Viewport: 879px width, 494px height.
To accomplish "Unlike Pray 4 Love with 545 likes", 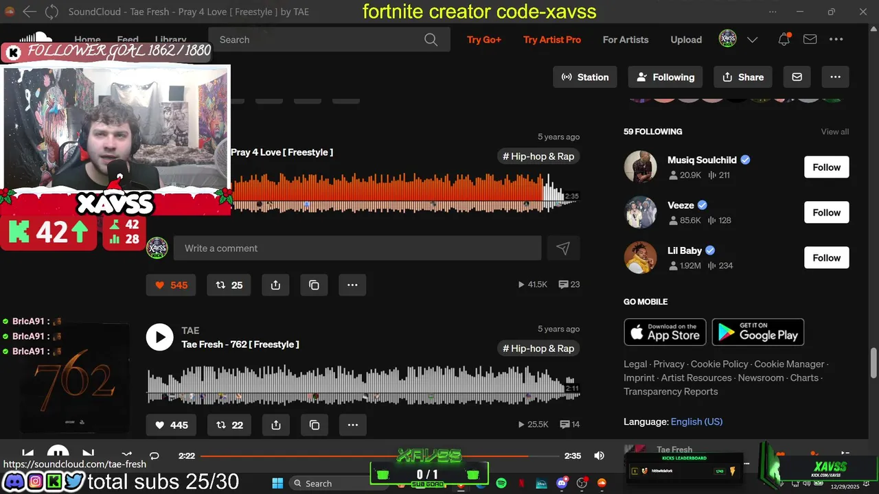I will click(171, 285).
